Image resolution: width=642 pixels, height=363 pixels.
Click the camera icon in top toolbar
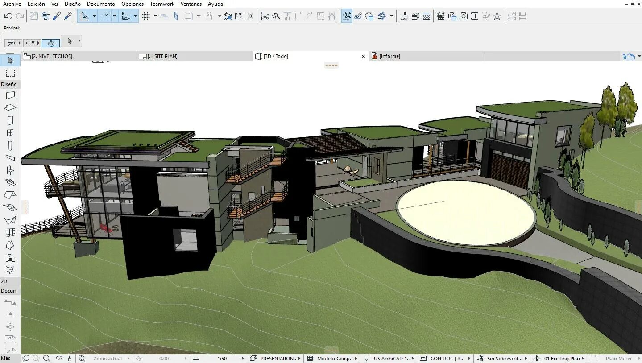click(x=464, y=16)
